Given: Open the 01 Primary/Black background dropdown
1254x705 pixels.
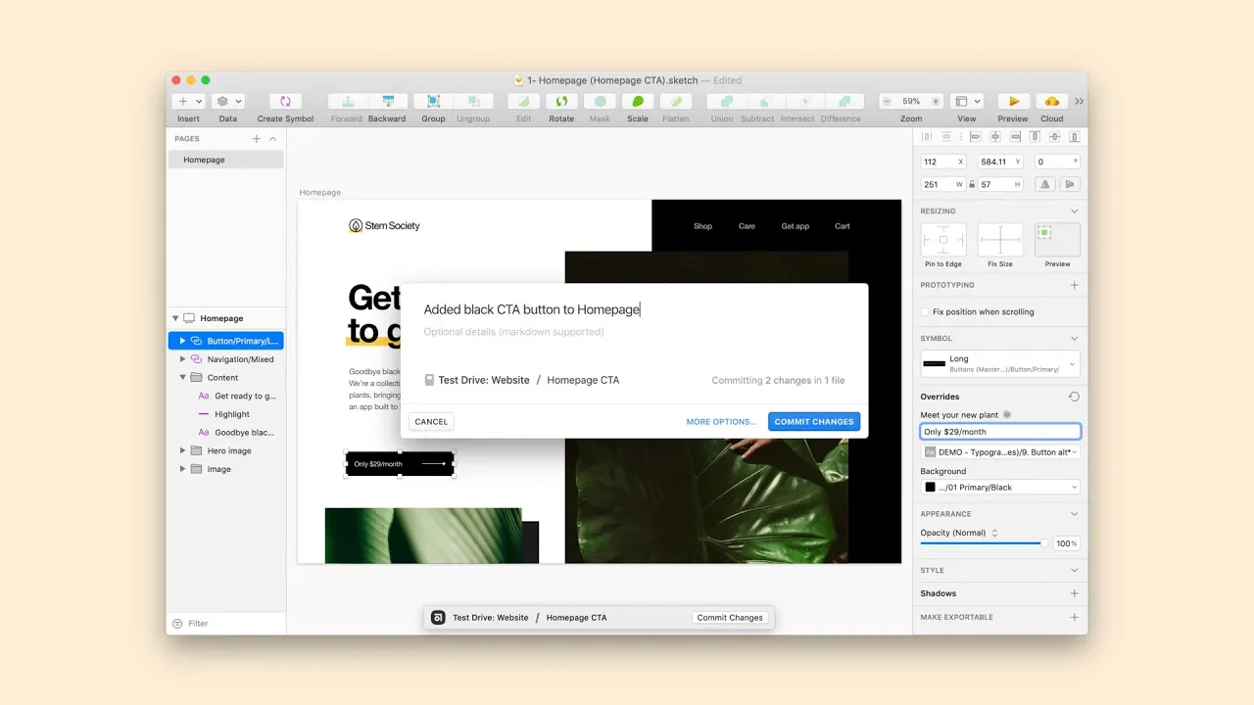Looking at the screenshot, I should click(1000, 487).
